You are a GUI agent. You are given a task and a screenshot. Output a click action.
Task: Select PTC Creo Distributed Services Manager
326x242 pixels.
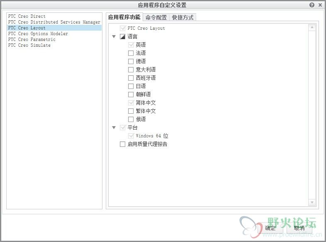54,22
